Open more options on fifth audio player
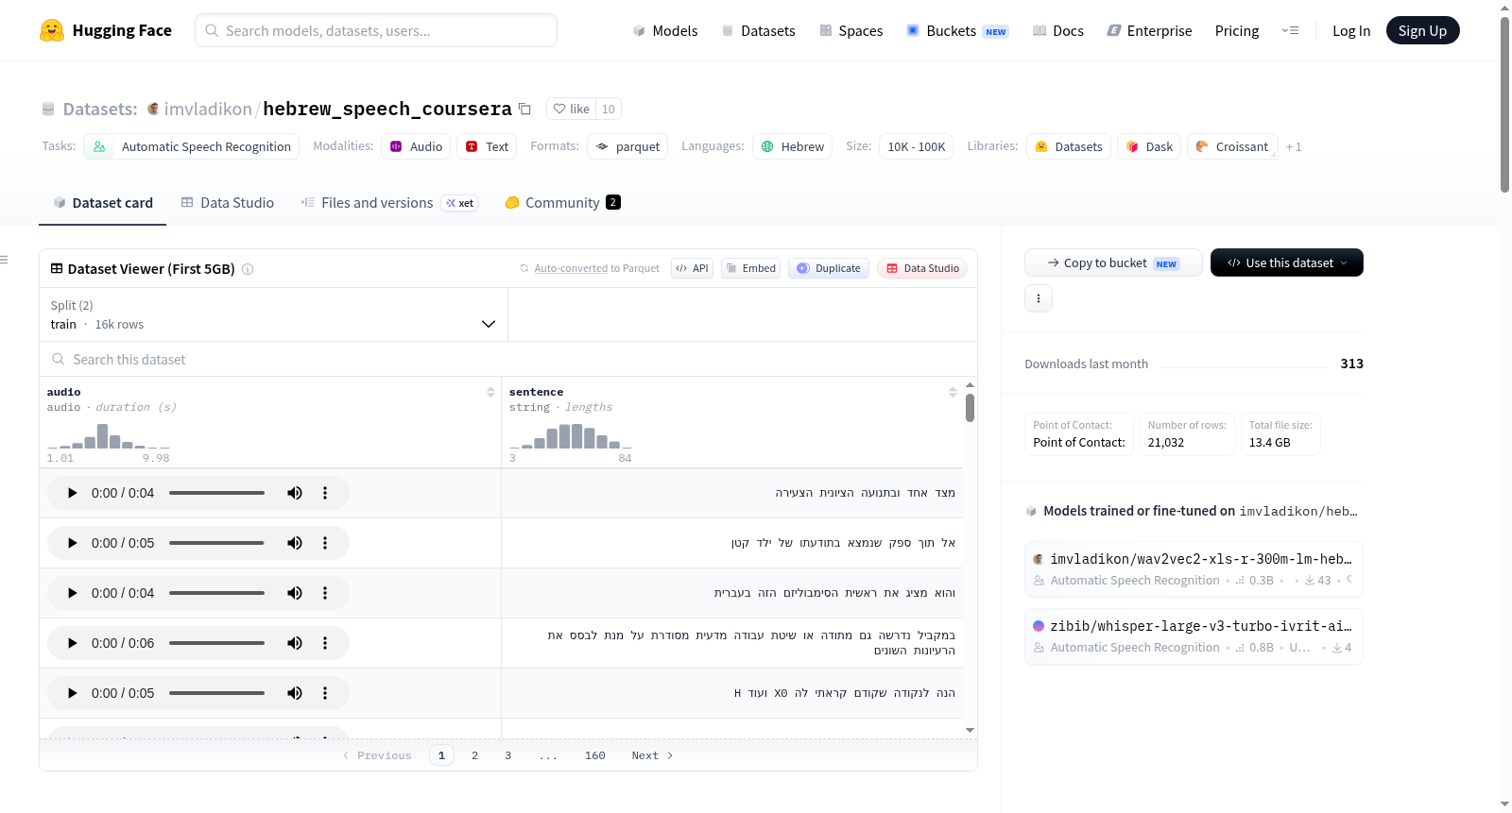 coord(325,693)
